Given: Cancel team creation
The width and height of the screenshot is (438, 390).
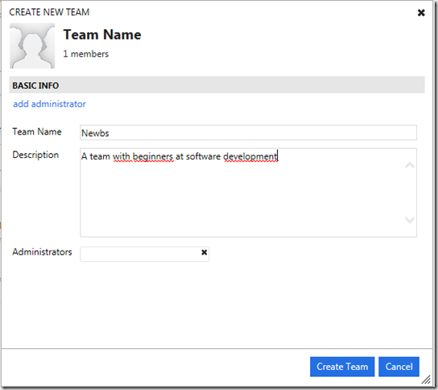Looking at the screenshot, I should pyautogui.click(x=399, y=367).
